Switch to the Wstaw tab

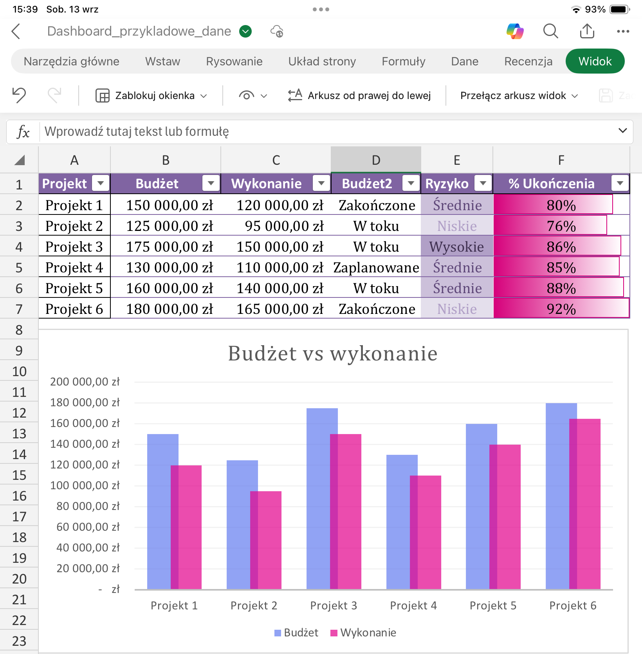click(x=162, y=61)
